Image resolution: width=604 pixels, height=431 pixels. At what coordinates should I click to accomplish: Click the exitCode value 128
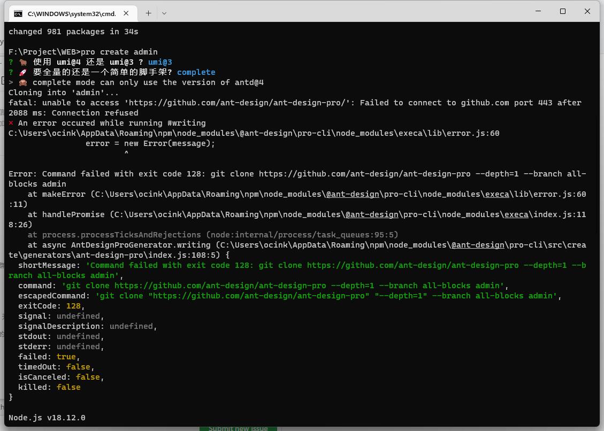coord(73,306)
